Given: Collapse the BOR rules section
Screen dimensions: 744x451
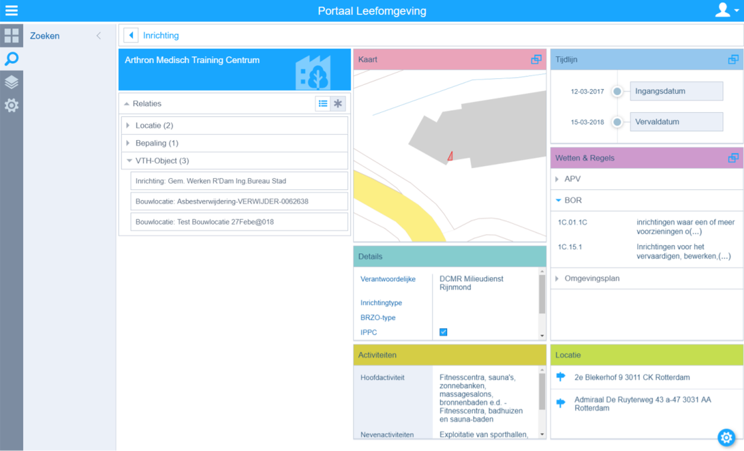Looking at the screenshot, I should click(x=647, y=200).
